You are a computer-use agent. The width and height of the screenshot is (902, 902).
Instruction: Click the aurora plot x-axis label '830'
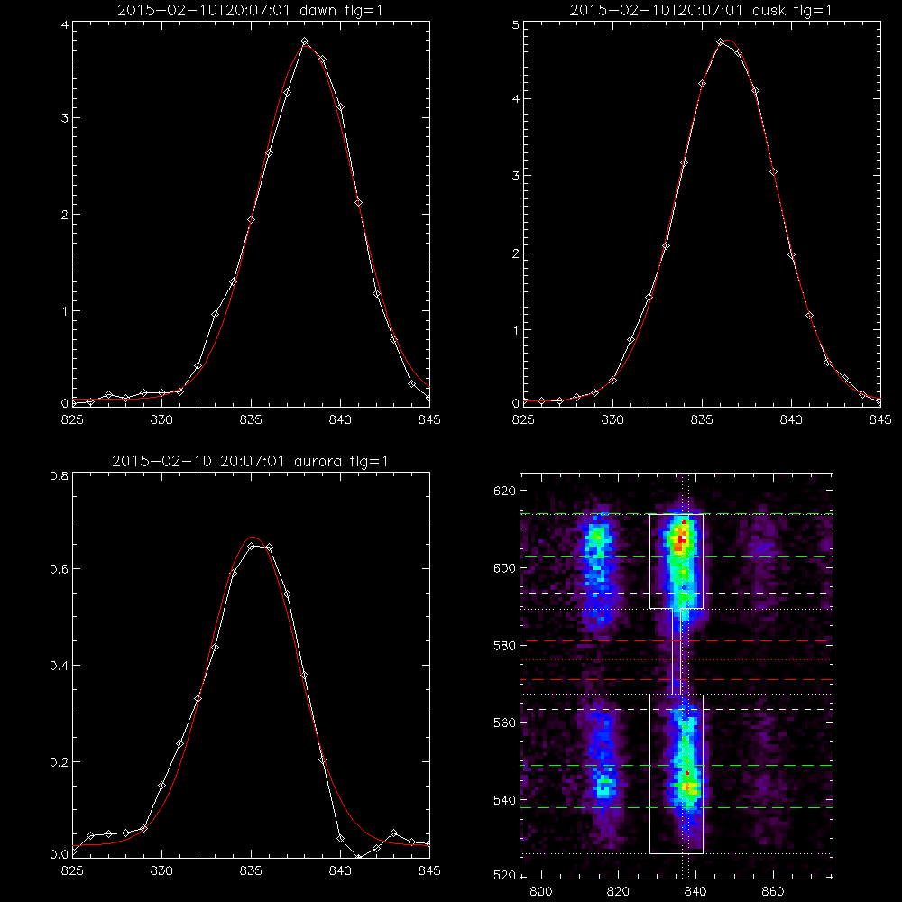pos(161,871)
